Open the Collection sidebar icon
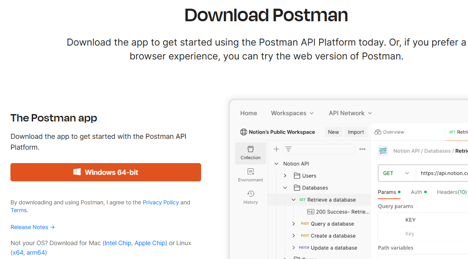Screen dimensions: 468x259 click(x=250, y=153)
